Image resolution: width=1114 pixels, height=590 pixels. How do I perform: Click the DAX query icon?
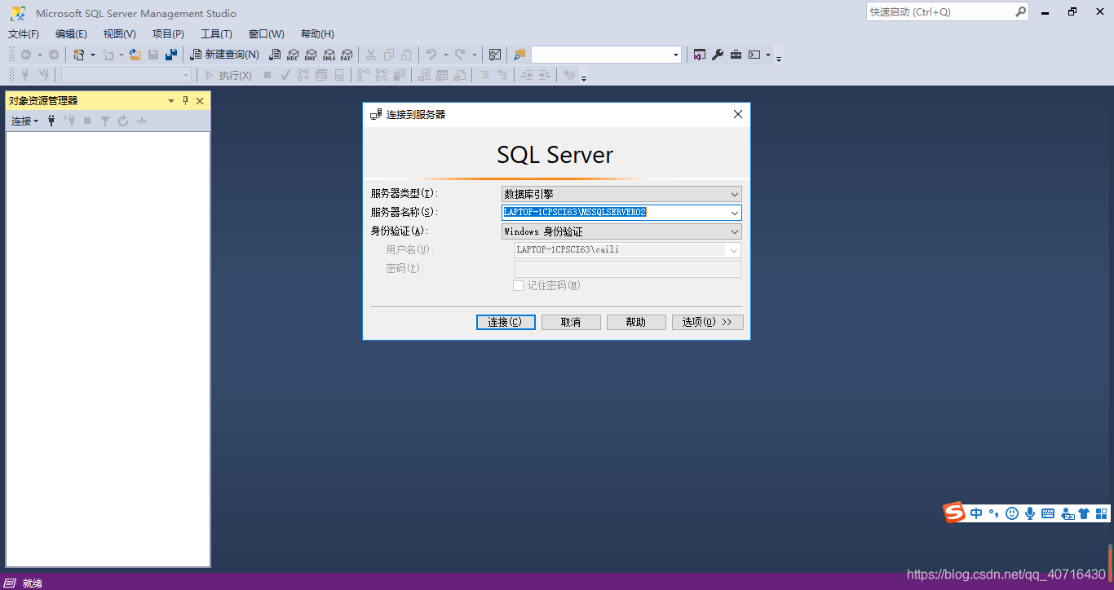click(347, 55)
